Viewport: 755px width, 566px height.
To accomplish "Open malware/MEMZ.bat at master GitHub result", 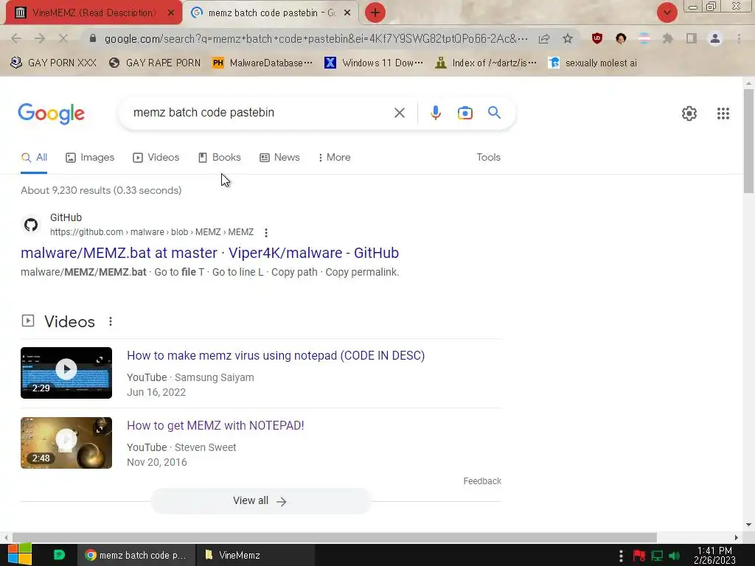I will tap(209, 253).
